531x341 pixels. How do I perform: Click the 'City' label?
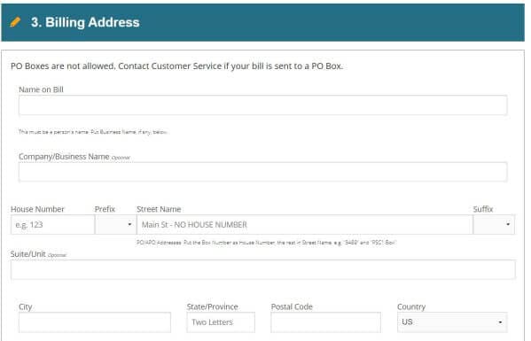[x=26, y=306]
